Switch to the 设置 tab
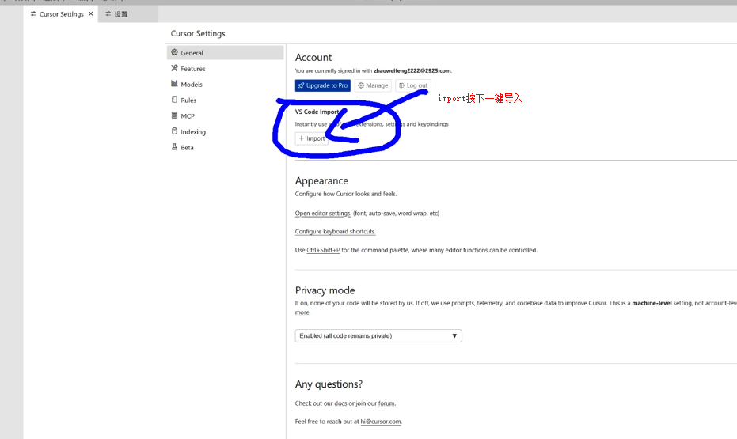 click(128, 14)
